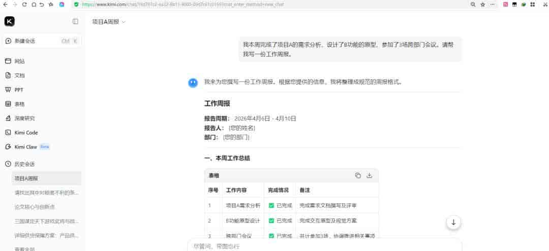Copy the table with the copy icon
Screen dimensions: 549x251
(358, 175)
